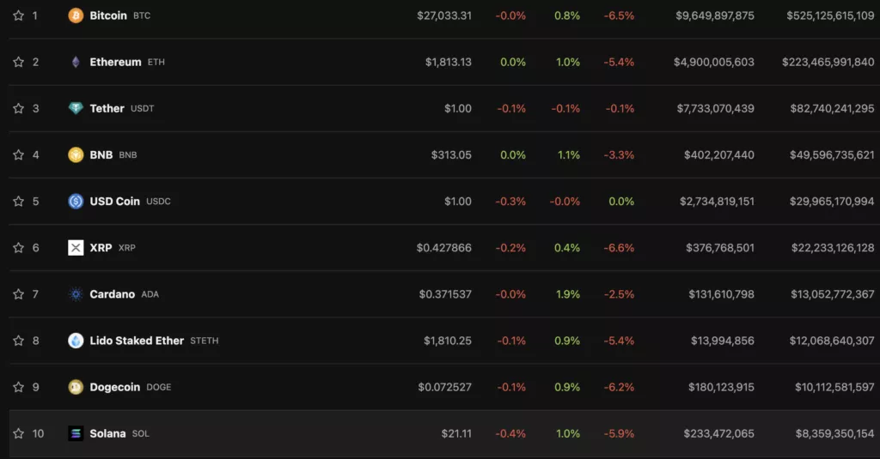Click the Tether green logo icon
The width and height of the screenshot is (880, 459).
click(x=76, y=108)
